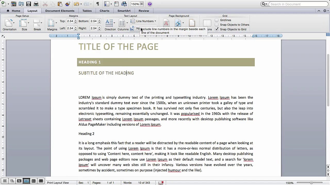
Task: Open the Review tab
Action: (x=144, y=11)
